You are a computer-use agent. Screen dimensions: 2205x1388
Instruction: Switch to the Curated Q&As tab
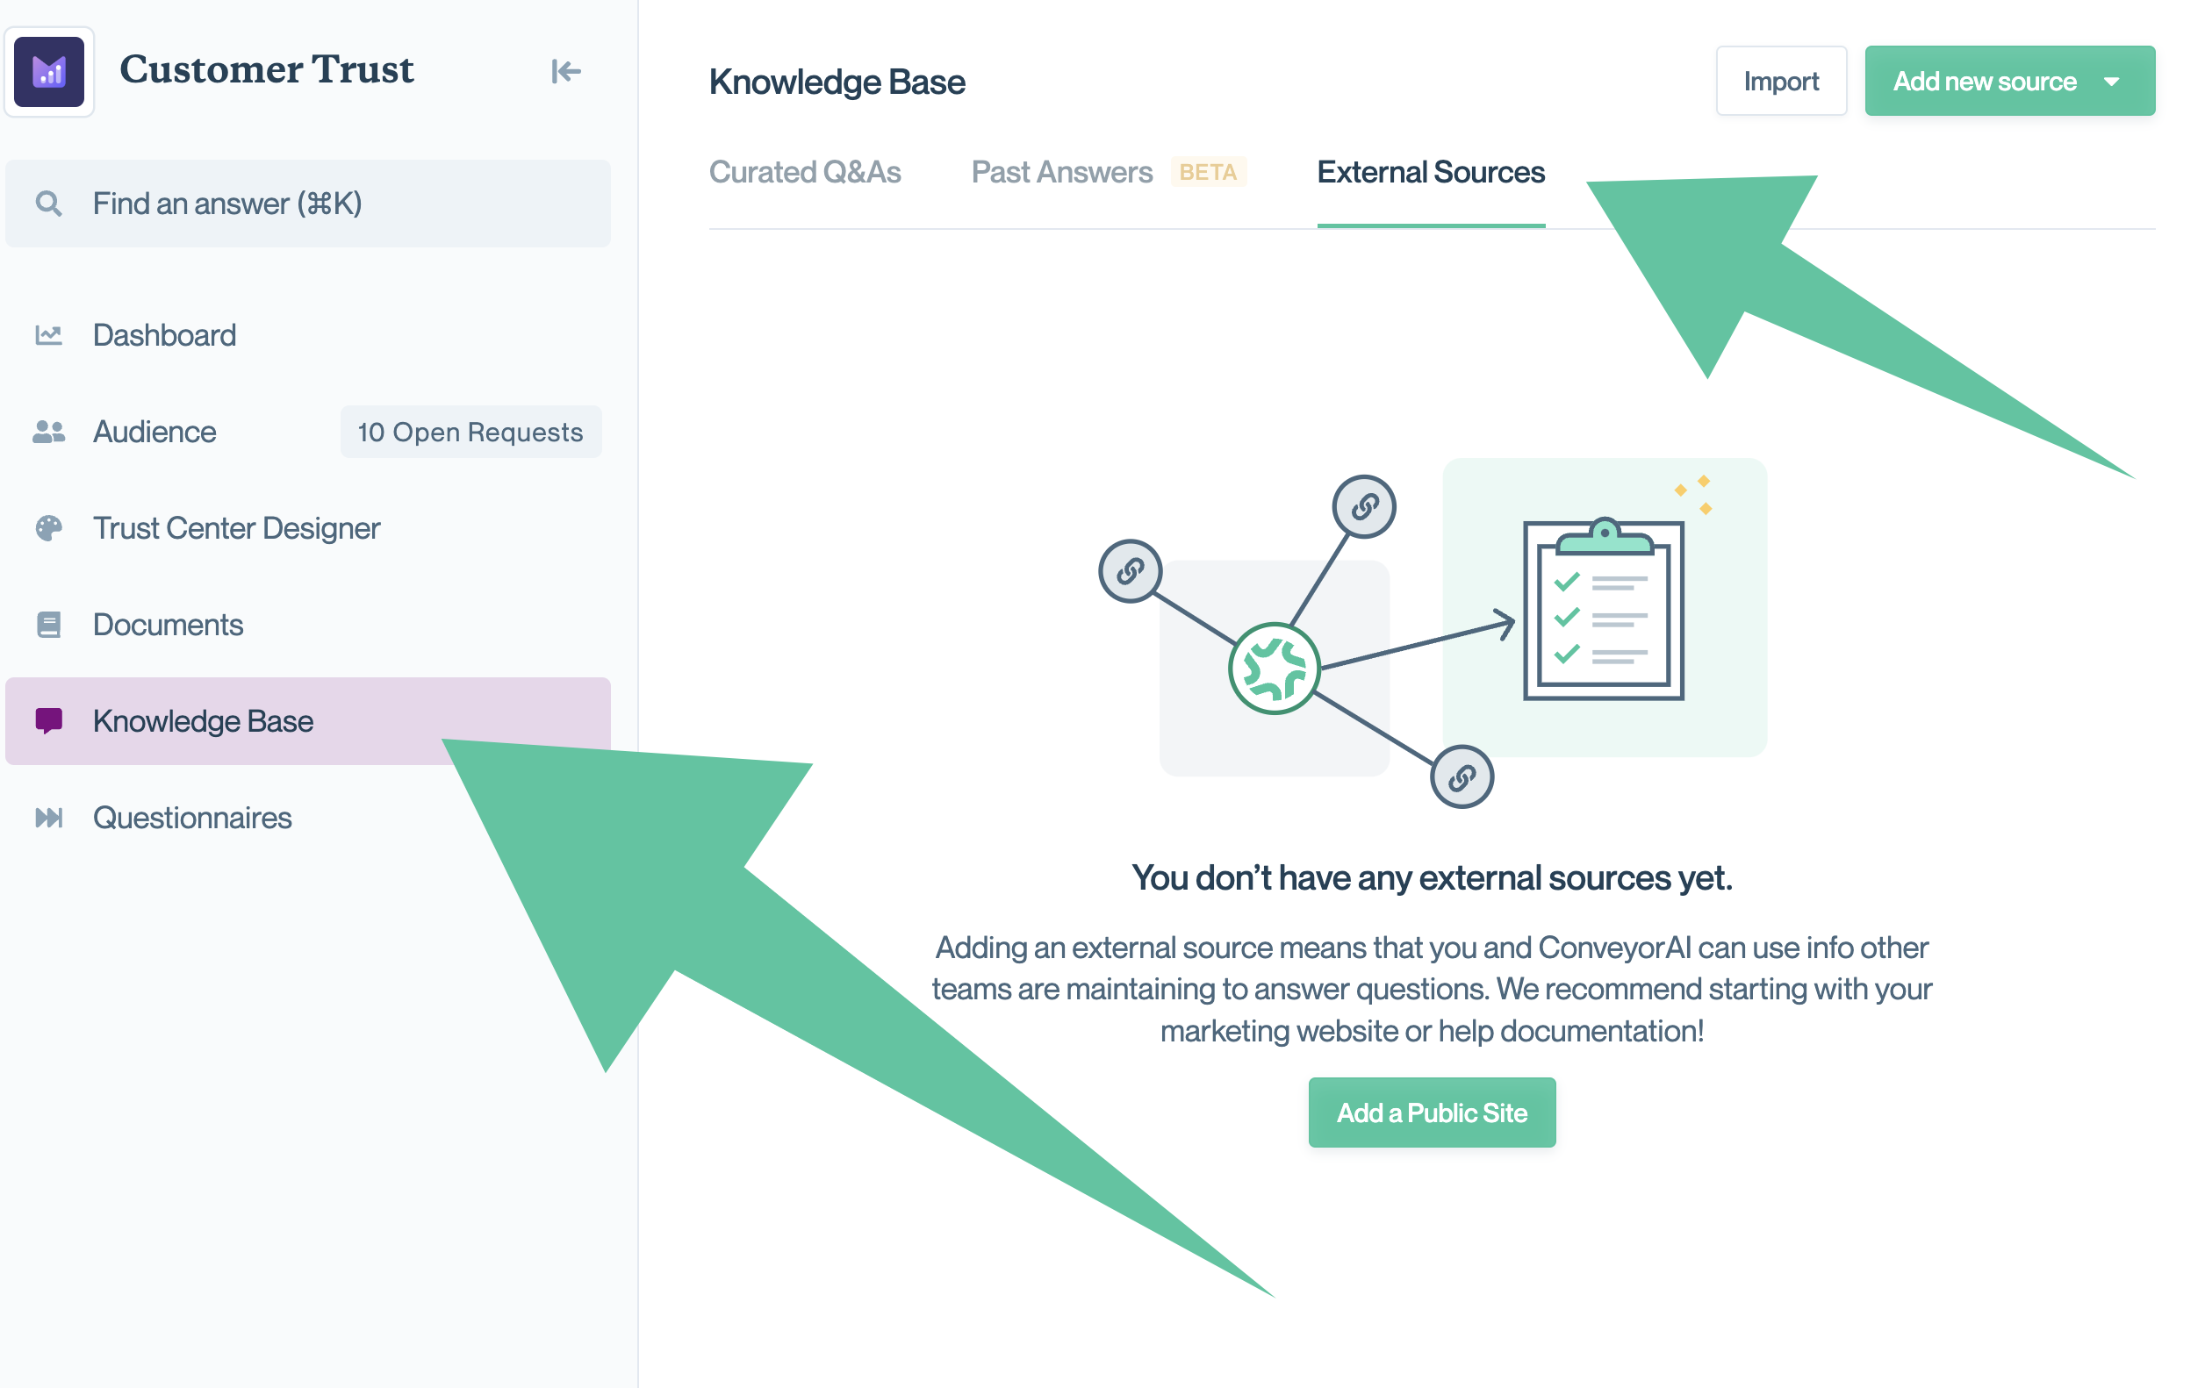(804, 173)
